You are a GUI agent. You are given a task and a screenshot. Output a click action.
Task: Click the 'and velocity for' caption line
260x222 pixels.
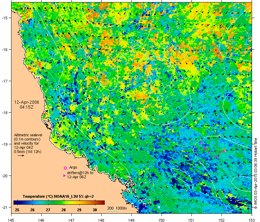(26, 143)
